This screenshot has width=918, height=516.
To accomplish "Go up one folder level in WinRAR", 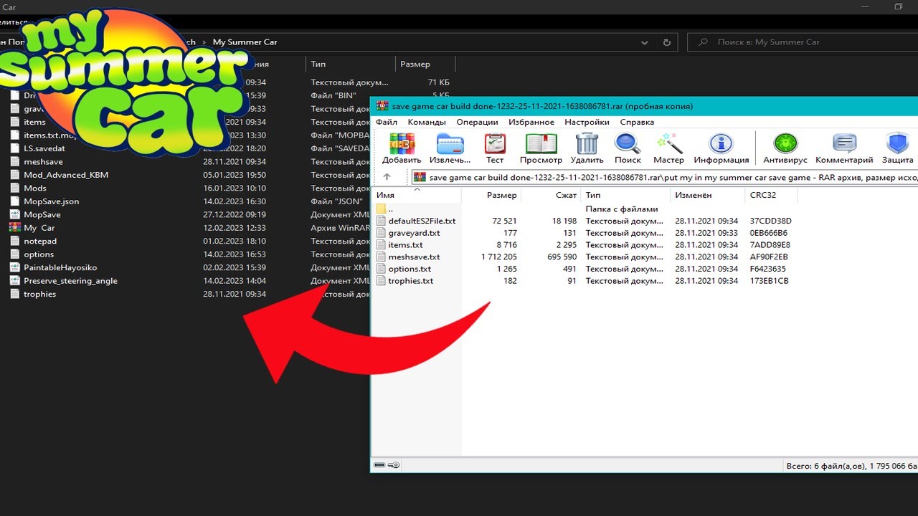I will point(387,177).
